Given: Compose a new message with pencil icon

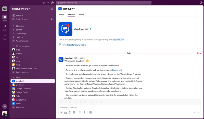Looking at the screenshot, I should (x=52, y=9).
